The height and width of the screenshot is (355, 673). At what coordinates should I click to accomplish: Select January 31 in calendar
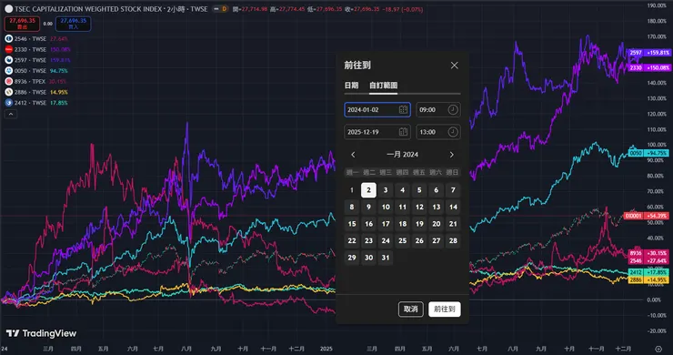pos(386,258)
